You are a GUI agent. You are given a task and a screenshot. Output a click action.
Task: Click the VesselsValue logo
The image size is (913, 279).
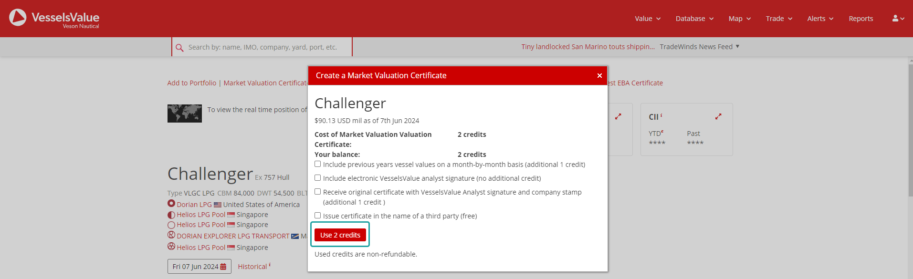click(54, 18)
